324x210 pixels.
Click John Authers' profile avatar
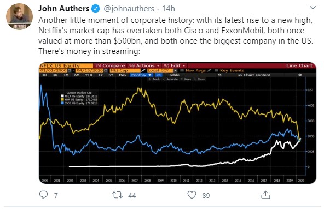(19, 16)
